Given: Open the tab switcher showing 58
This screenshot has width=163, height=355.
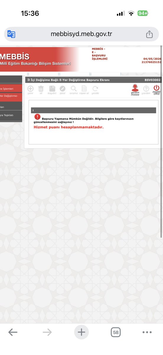Looking at the screenshot, I should tap(116, 332).
